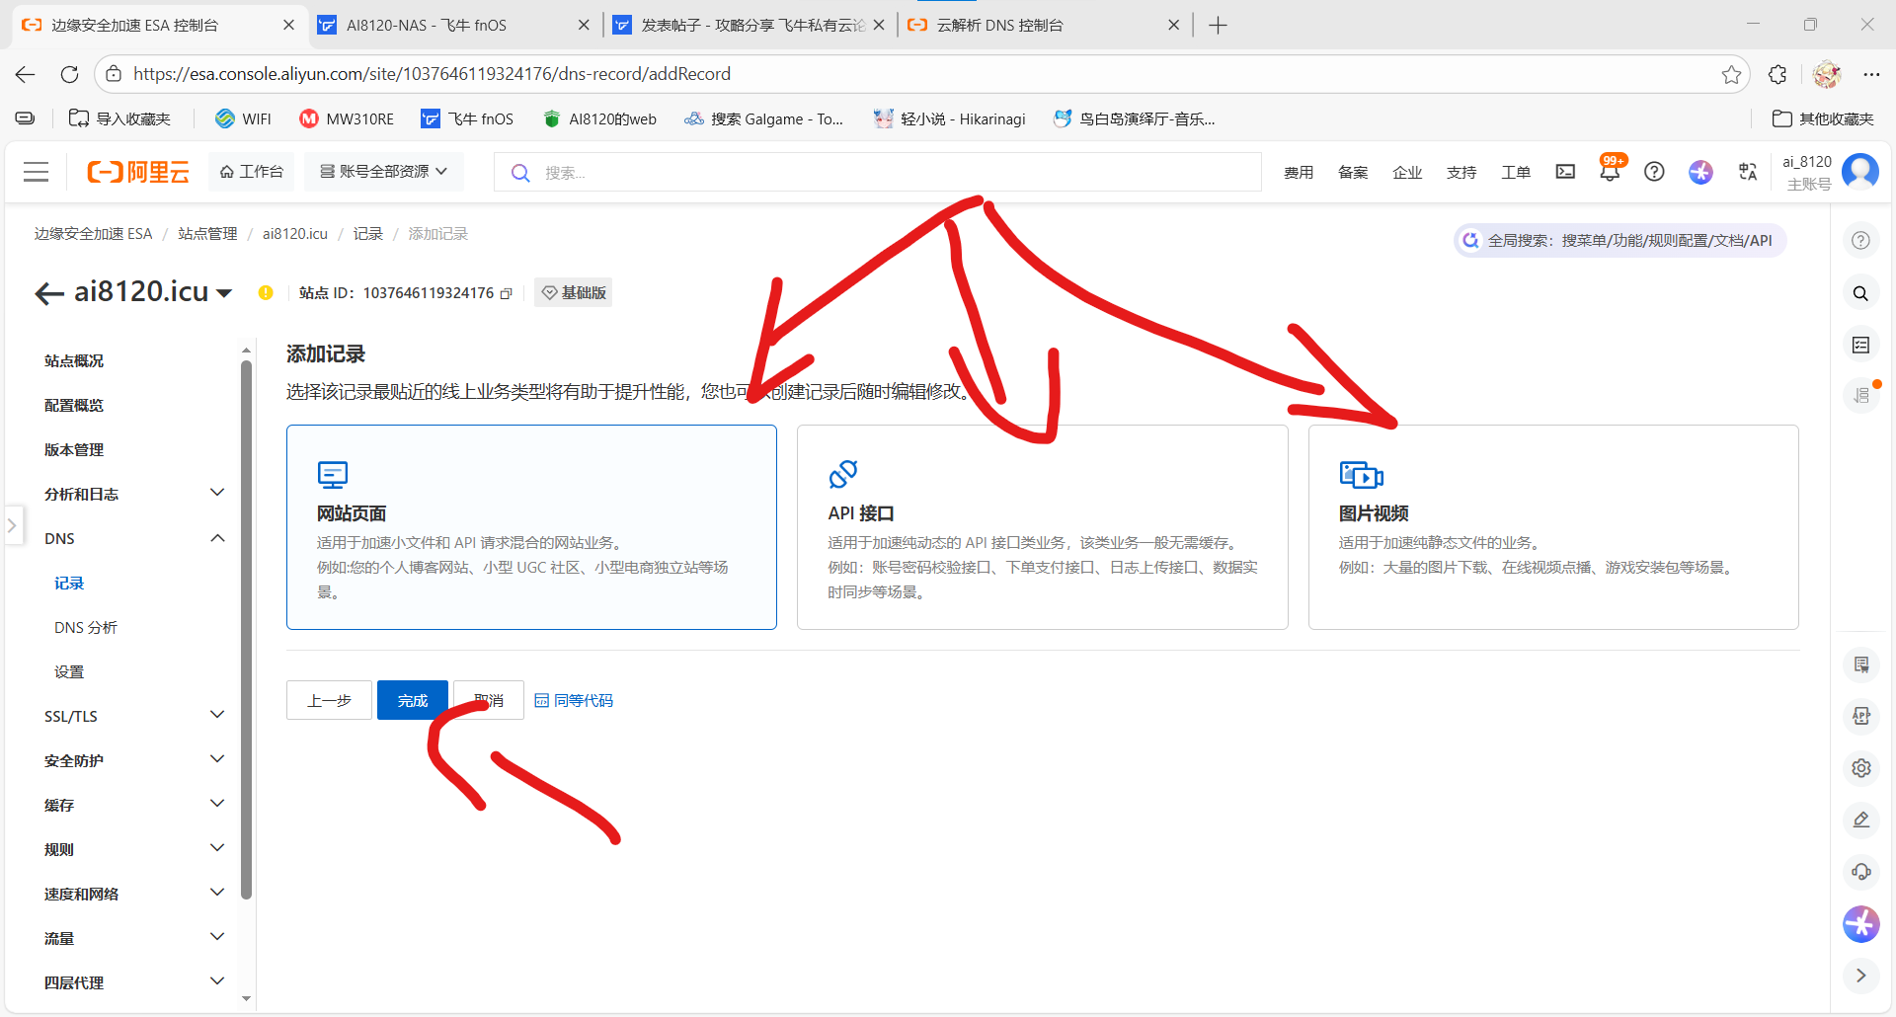Screen dimensions: 1896x1017
Task: Select the 图片视频 record type card
Action: tap(1553, 527)
